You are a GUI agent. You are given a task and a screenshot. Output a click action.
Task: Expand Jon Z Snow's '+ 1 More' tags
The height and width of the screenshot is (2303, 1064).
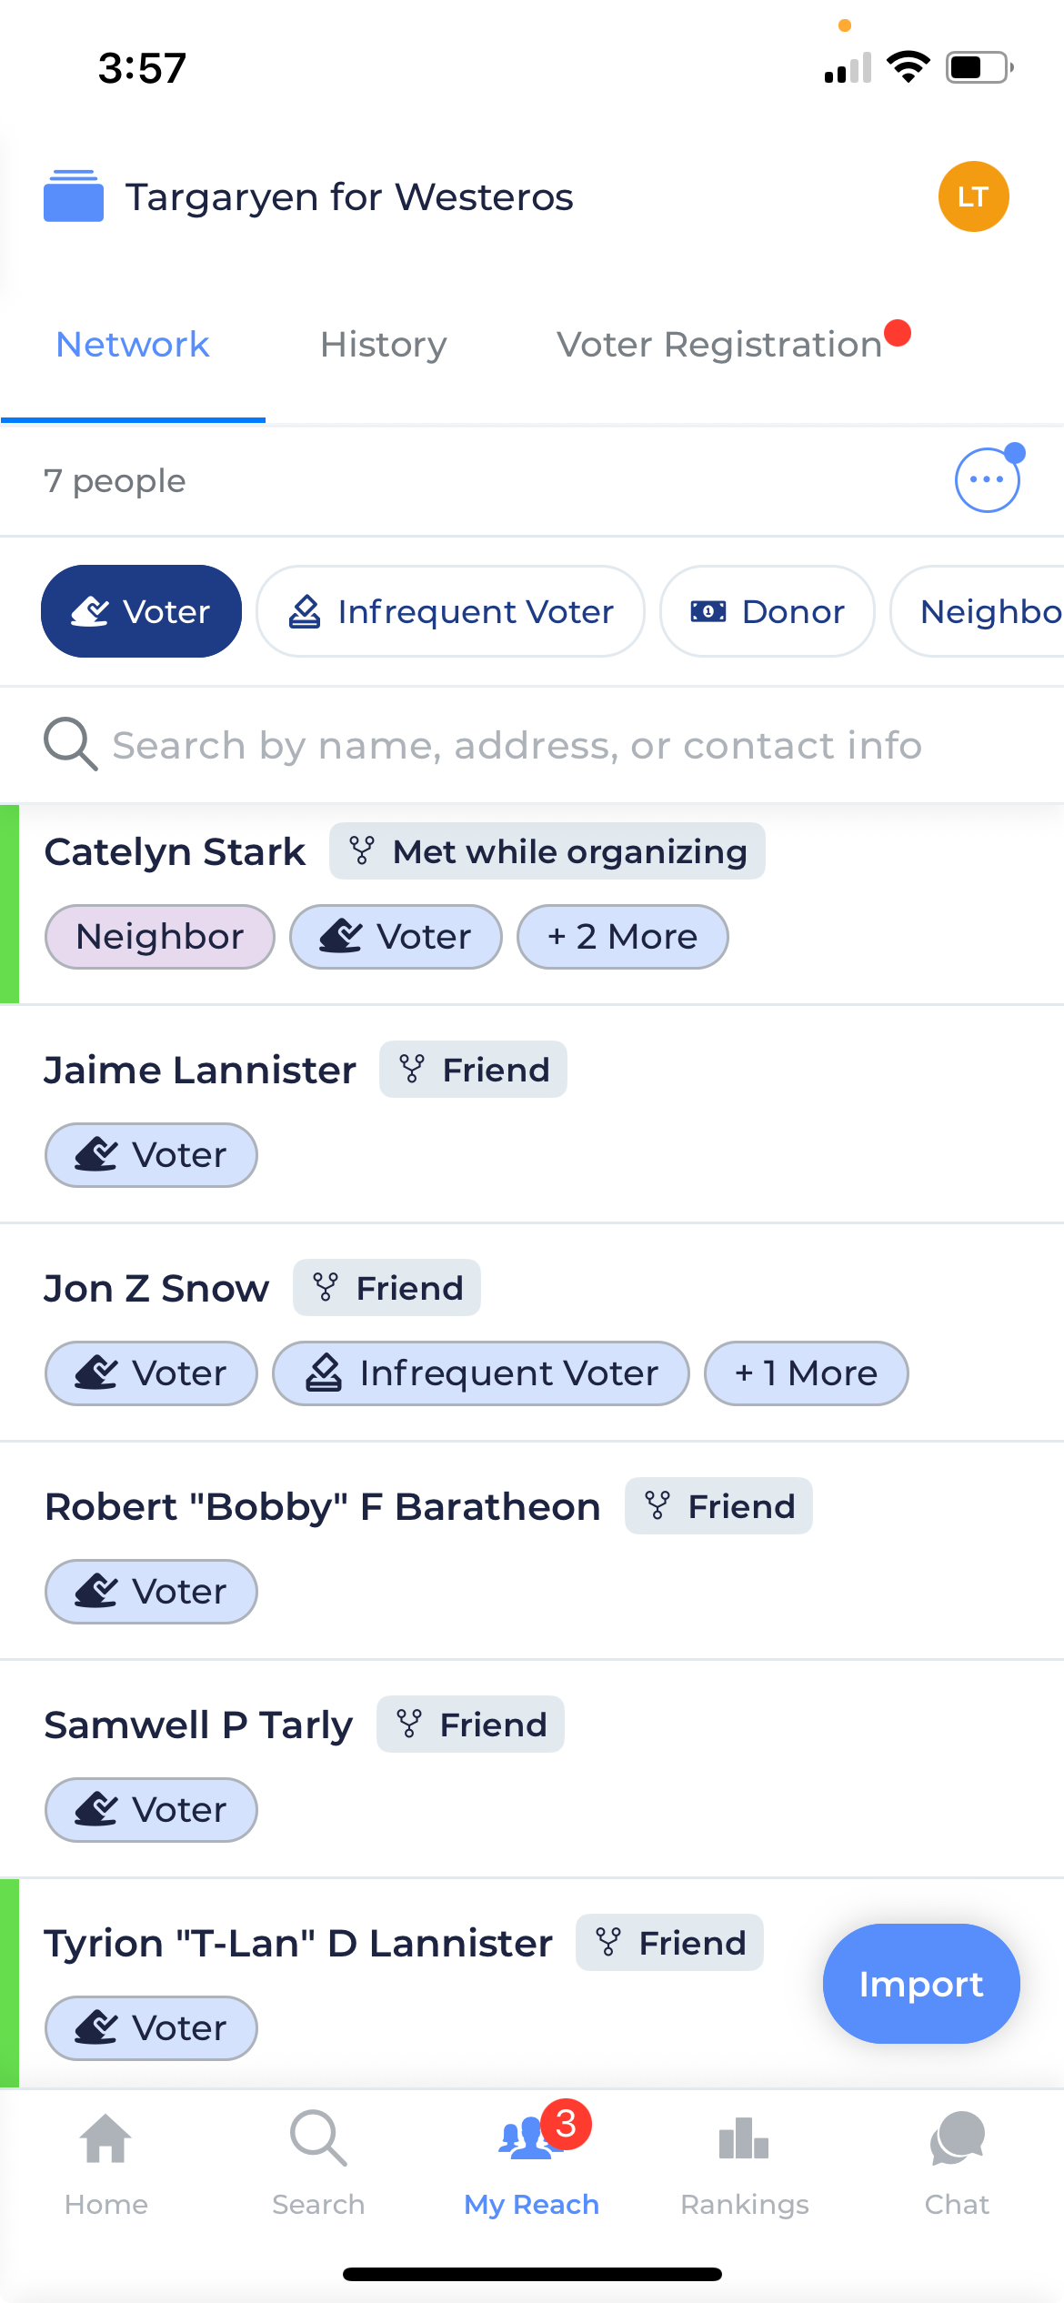coord(807,1373)
